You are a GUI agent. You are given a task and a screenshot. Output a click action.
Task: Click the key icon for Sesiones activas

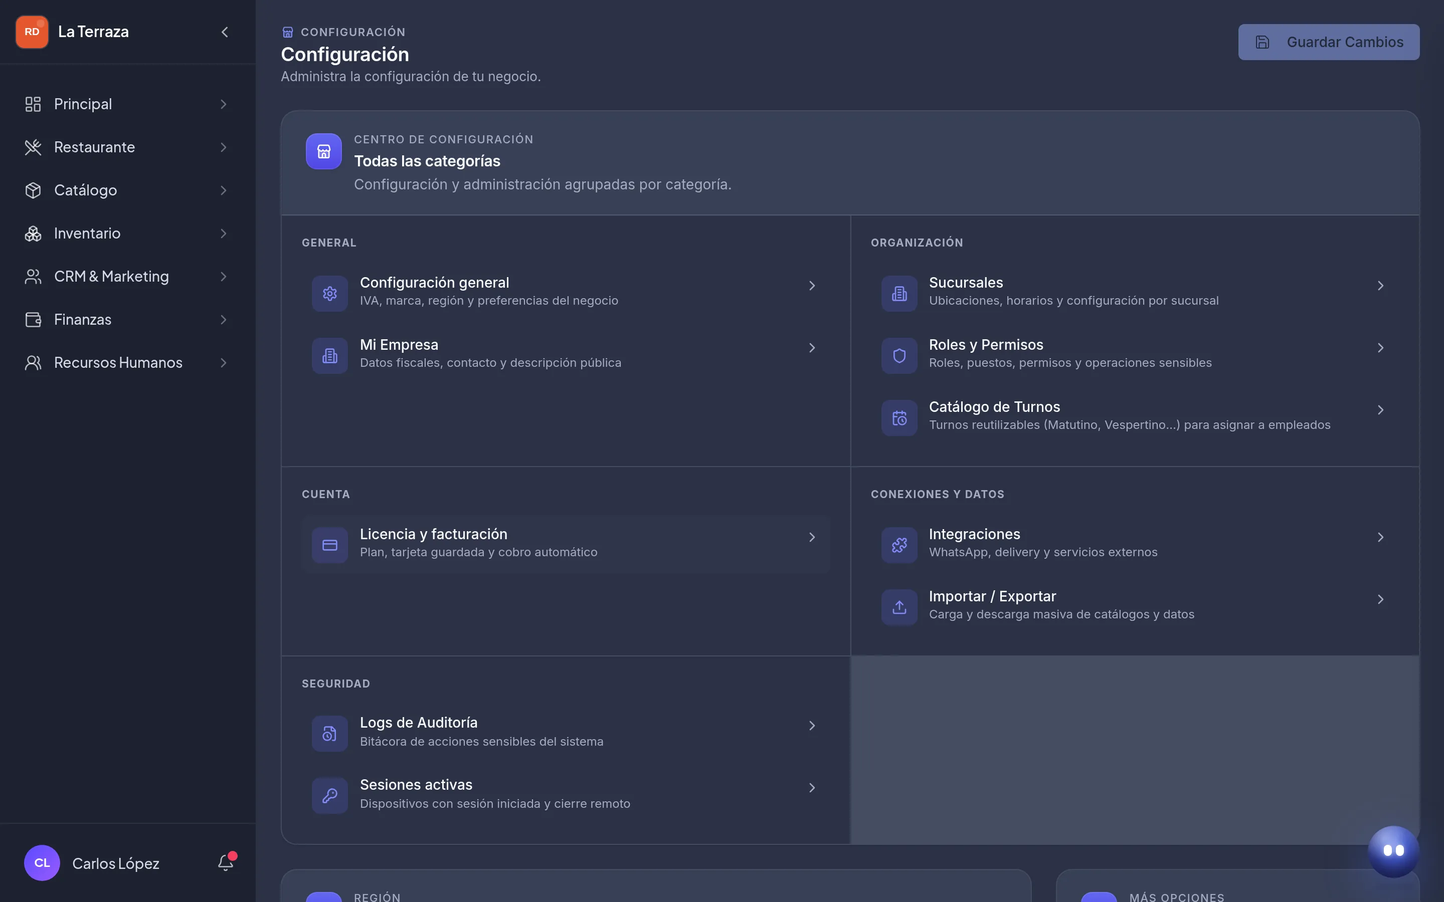point(330,795)
